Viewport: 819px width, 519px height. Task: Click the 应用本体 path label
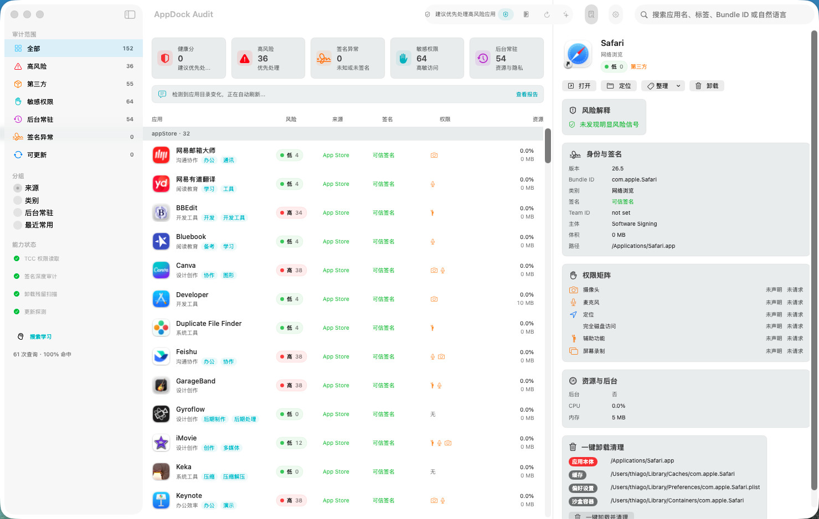pyautogui.click(x=583, y=461)
